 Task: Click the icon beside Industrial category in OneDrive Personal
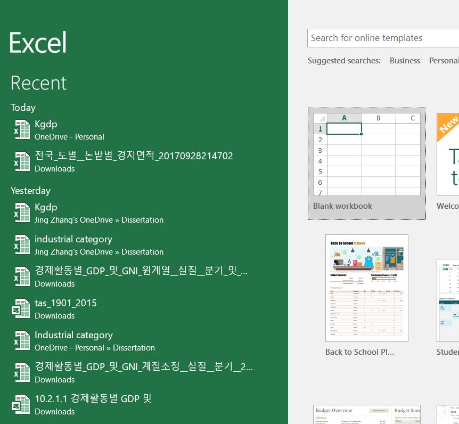coord(22,340)
